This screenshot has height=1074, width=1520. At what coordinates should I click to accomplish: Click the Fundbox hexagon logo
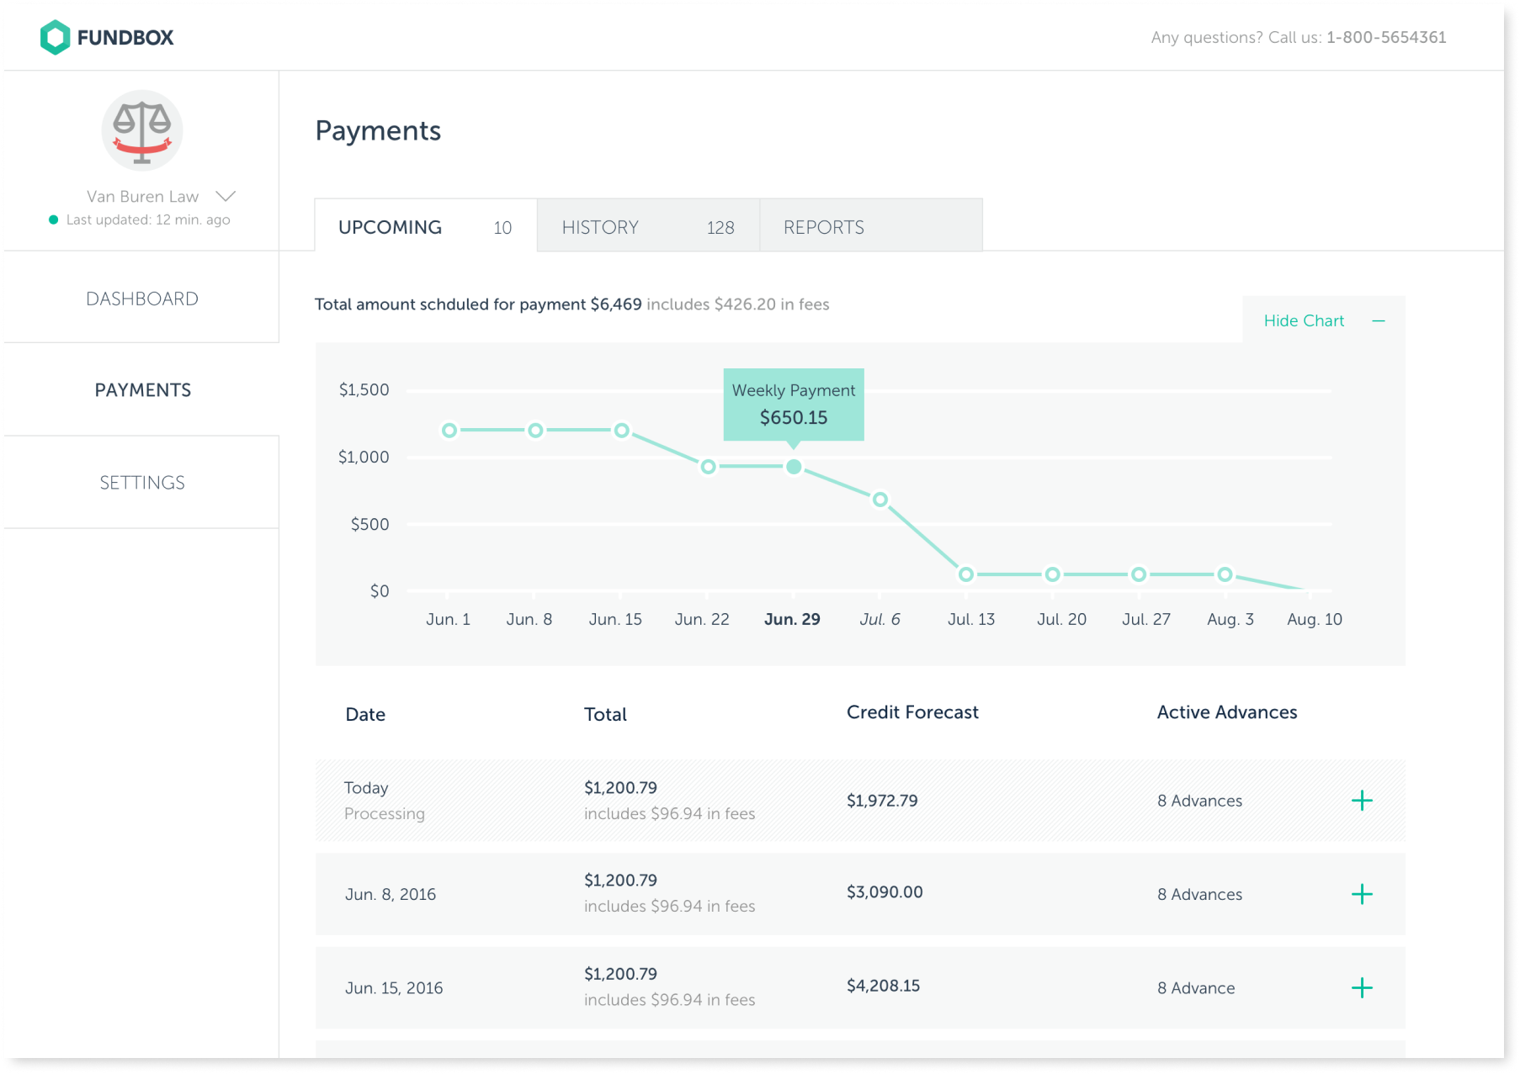[x=55, y=38]
